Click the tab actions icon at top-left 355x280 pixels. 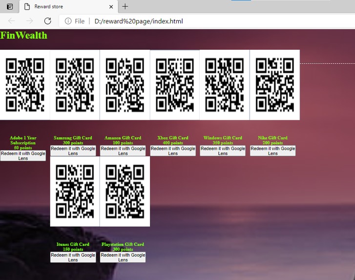point(10,6)
